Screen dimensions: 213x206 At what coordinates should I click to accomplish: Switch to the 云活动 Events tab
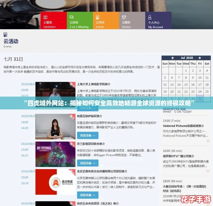point(106,20)
